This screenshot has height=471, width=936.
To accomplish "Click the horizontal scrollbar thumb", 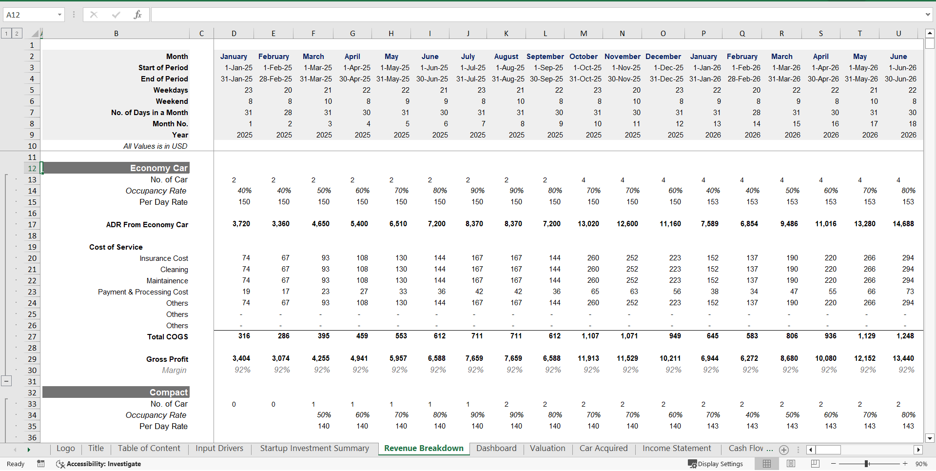I will pyautogui.click(x=828, y=450).
